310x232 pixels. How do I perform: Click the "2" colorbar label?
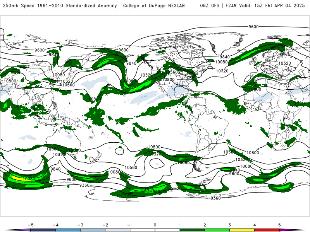[x=205, y=225]
